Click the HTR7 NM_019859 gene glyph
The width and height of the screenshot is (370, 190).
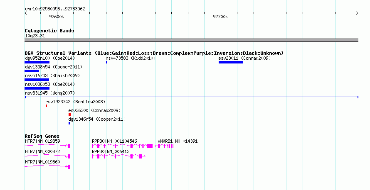pos(47,146)
